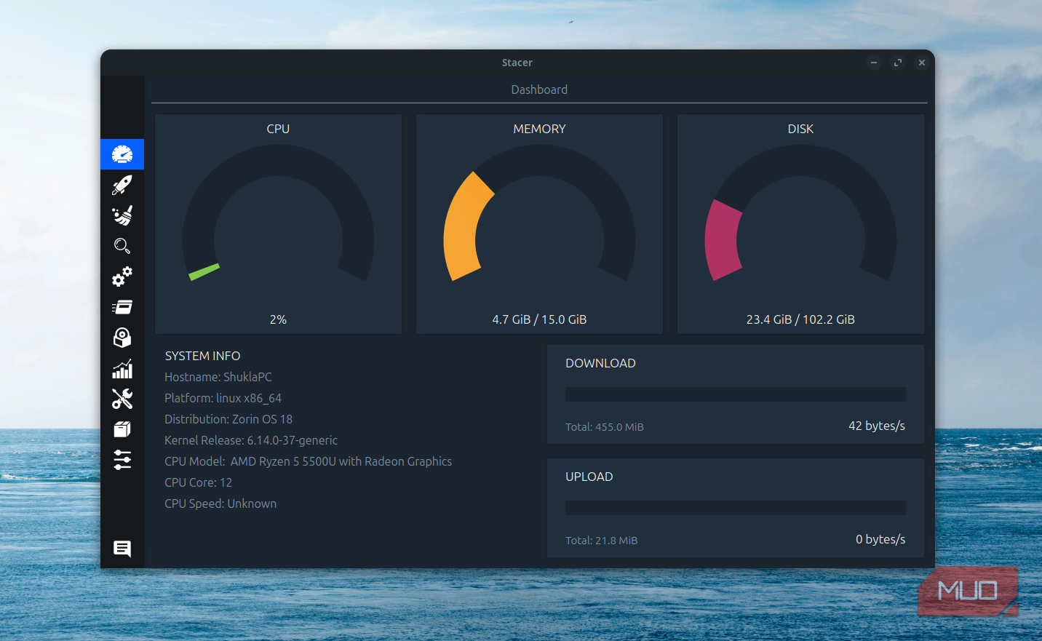
Task: Open System Cleaner via the broom icon
Action: tap(122, 215)
